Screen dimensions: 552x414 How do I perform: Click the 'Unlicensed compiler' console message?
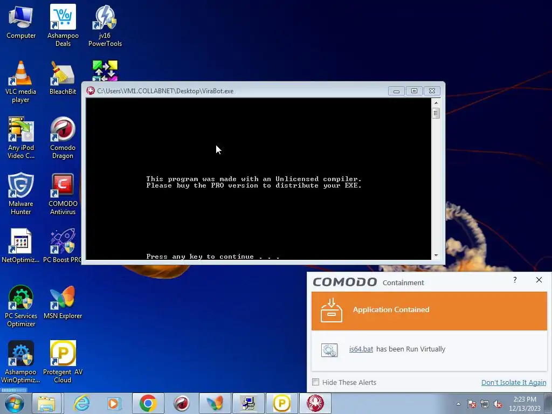click(254, 182)
